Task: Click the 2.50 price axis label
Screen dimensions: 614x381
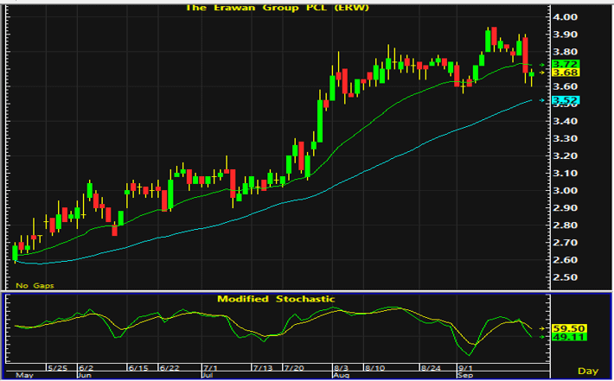Action: pyautogui.click(x=566, y=277)
